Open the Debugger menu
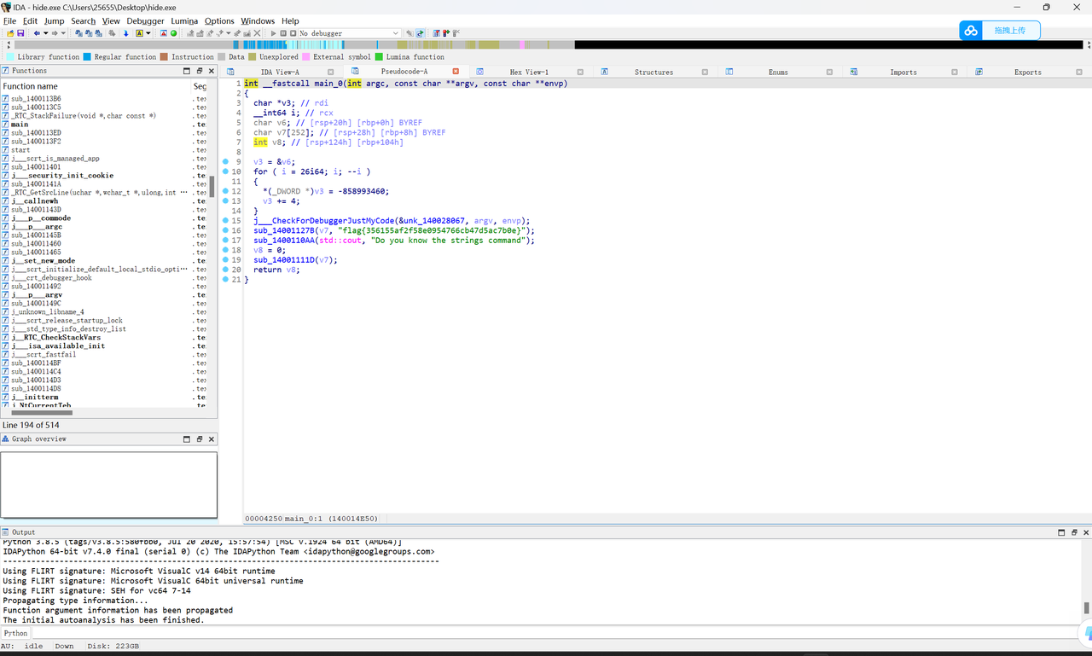This screenshot has height=656, width=1092. (x=145, y=20)
